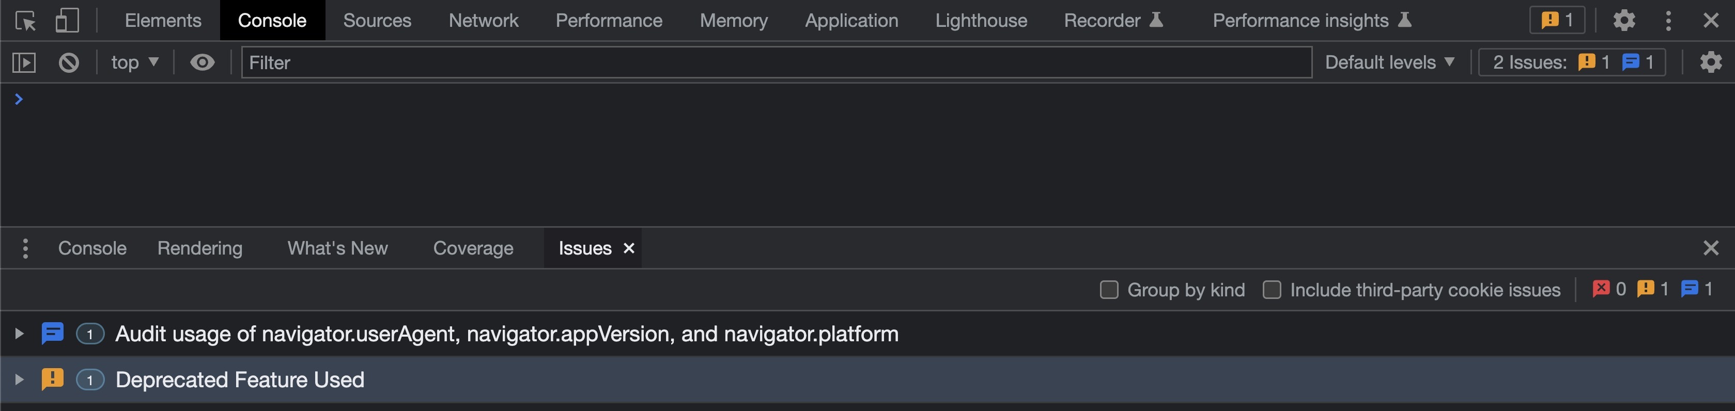This screenshot has width=1735, height=411.
Task: Open the three-dot customize DevTools menu
Action: coord(1668,21)
